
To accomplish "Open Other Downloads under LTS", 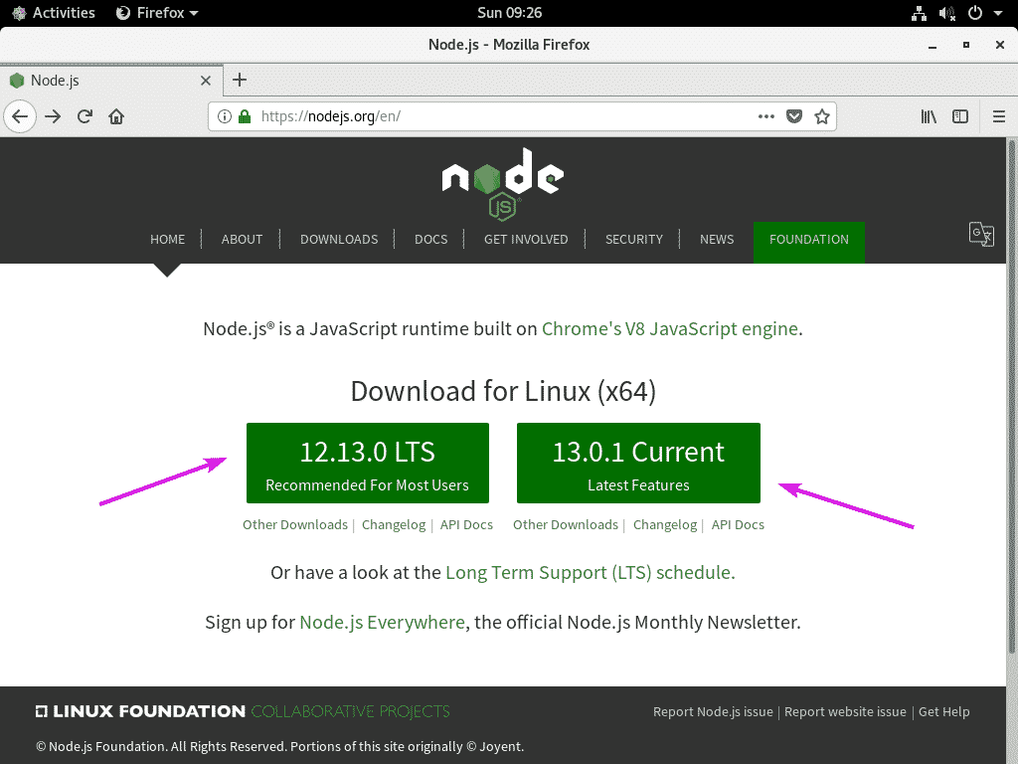I will (295, 525).
